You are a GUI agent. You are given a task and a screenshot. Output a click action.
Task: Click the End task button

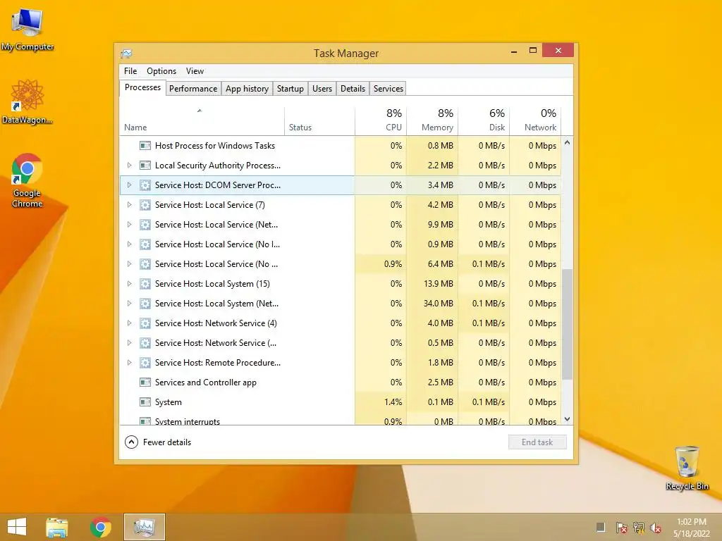(x=537, y=442)
